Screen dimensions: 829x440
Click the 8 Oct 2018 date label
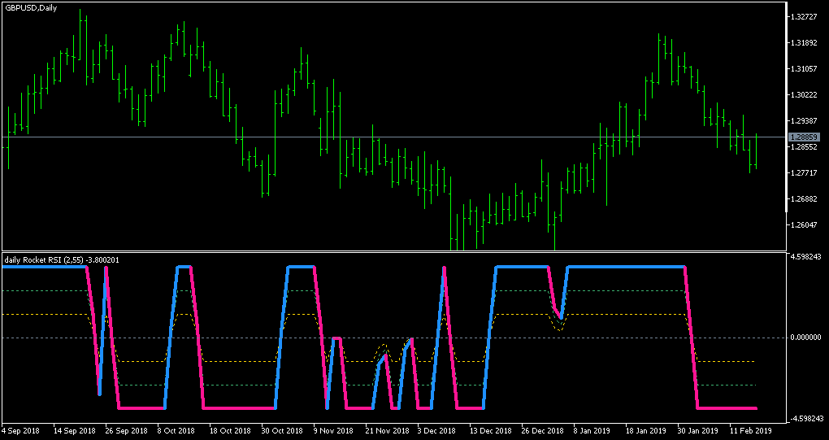[176, 430]
